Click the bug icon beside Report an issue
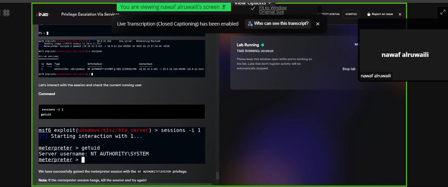The image size is (448, 187). [x=369, y=14]
